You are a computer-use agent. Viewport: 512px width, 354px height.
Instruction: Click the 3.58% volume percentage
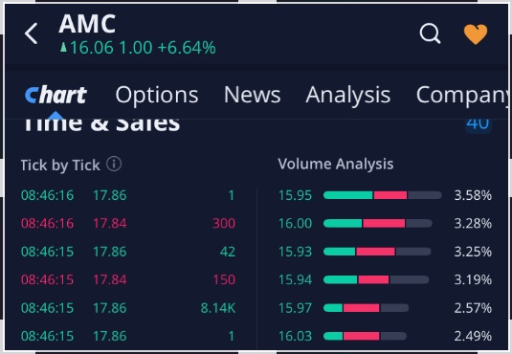pos(473,195)
